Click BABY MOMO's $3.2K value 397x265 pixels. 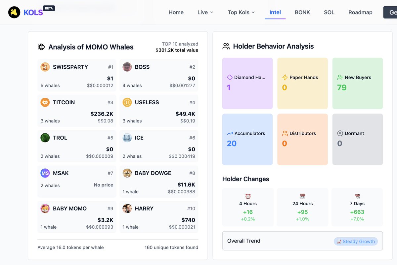pos(106,220)
